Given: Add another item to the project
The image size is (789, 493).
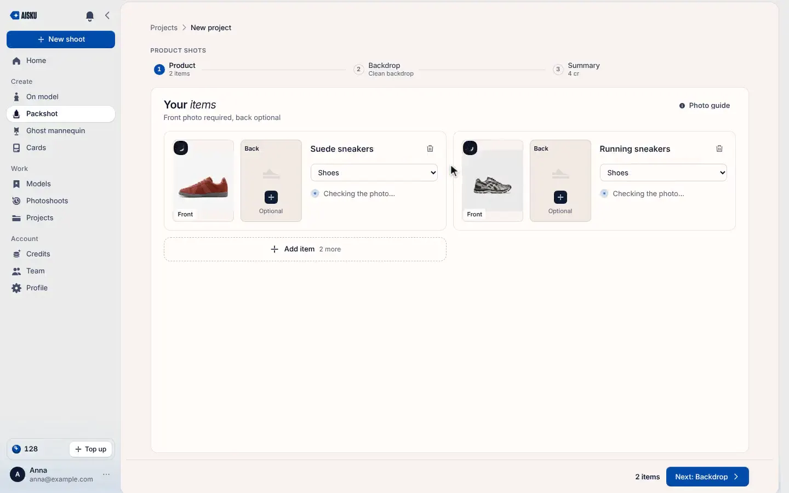Looking at the screenshot, I should pos(305,249).
